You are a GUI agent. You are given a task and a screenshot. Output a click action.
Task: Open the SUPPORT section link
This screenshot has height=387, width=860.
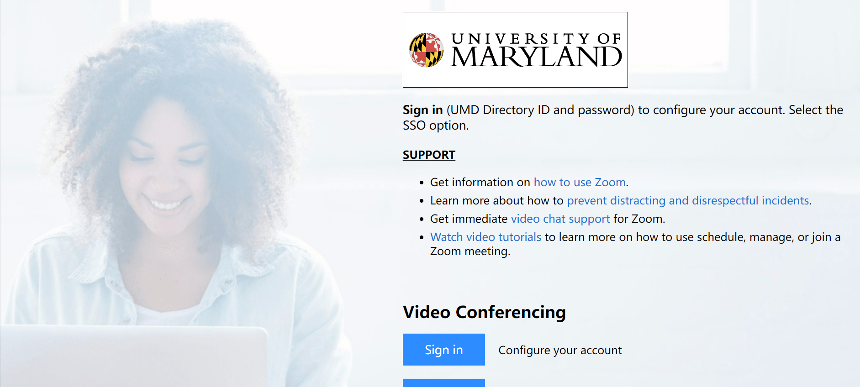point(428,155)
